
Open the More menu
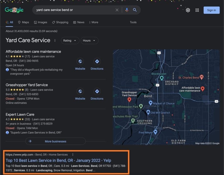coord(94,22)
